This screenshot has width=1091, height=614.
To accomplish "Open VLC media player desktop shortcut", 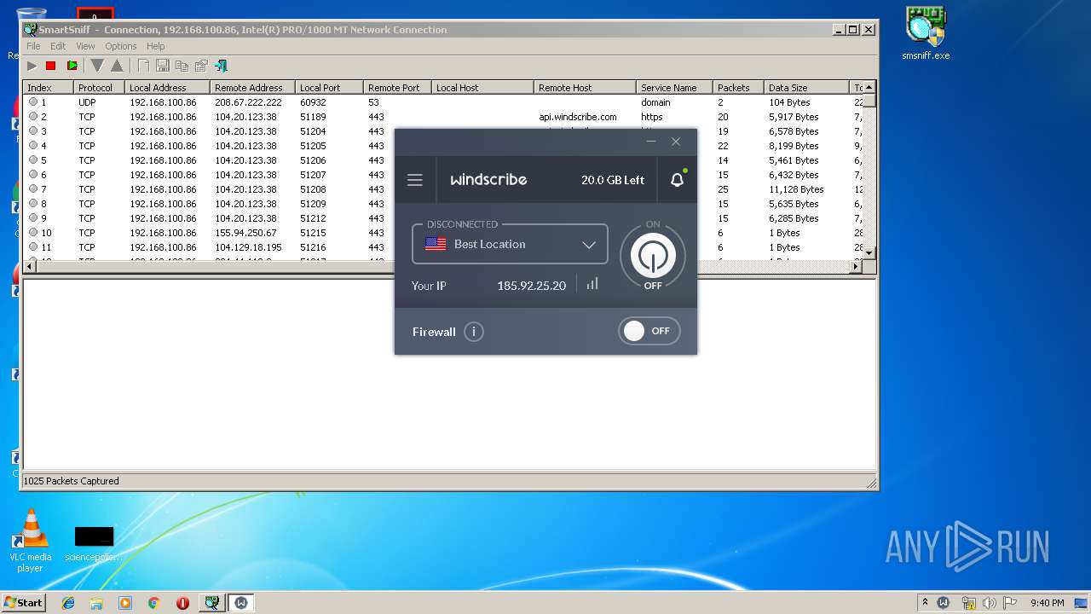I will pos(31,540).
